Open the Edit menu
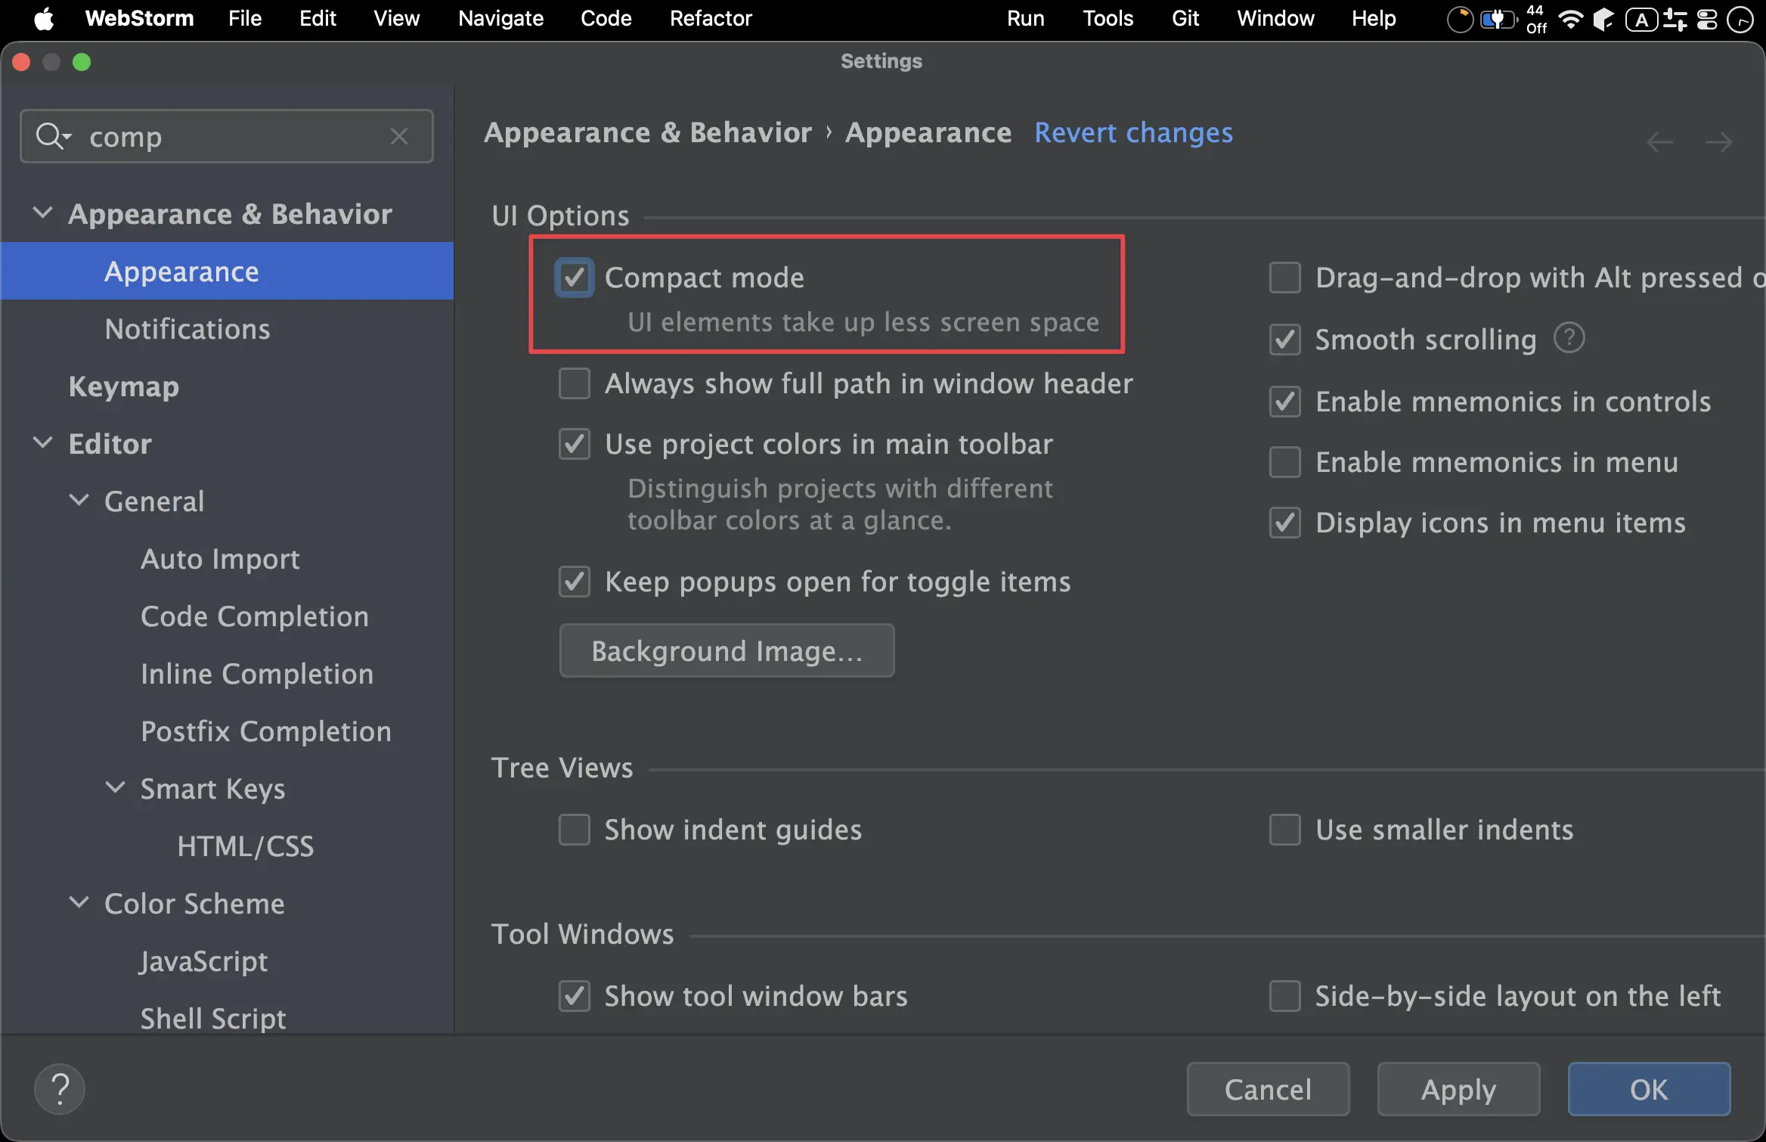The image size is (1766, 1142). tap(318, 18)
